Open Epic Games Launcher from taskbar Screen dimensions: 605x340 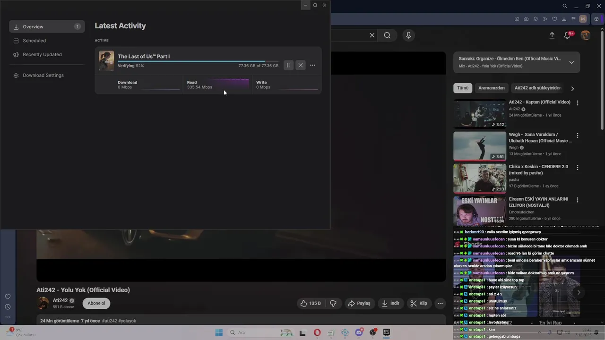point(386,332)
